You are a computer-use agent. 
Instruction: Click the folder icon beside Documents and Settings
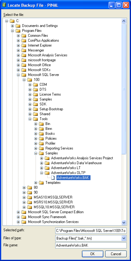tap(18, 26)
